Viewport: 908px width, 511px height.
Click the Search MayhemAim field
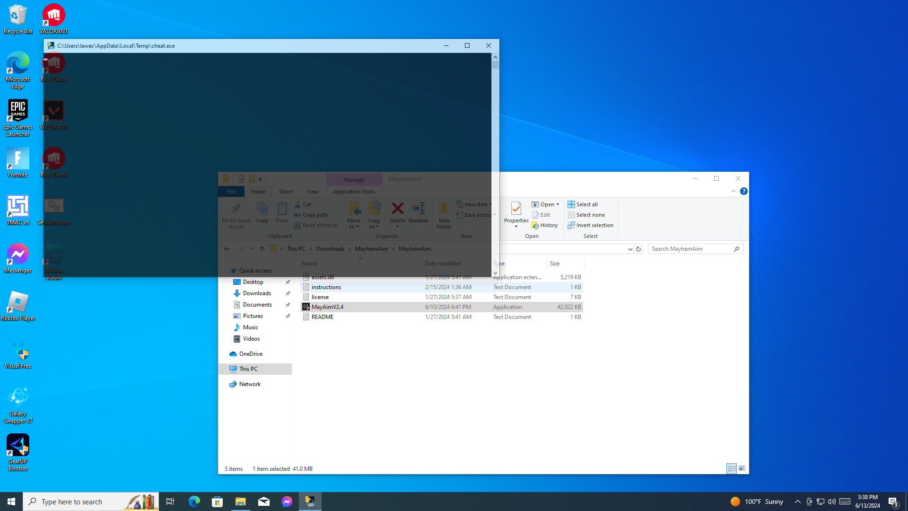690,249
